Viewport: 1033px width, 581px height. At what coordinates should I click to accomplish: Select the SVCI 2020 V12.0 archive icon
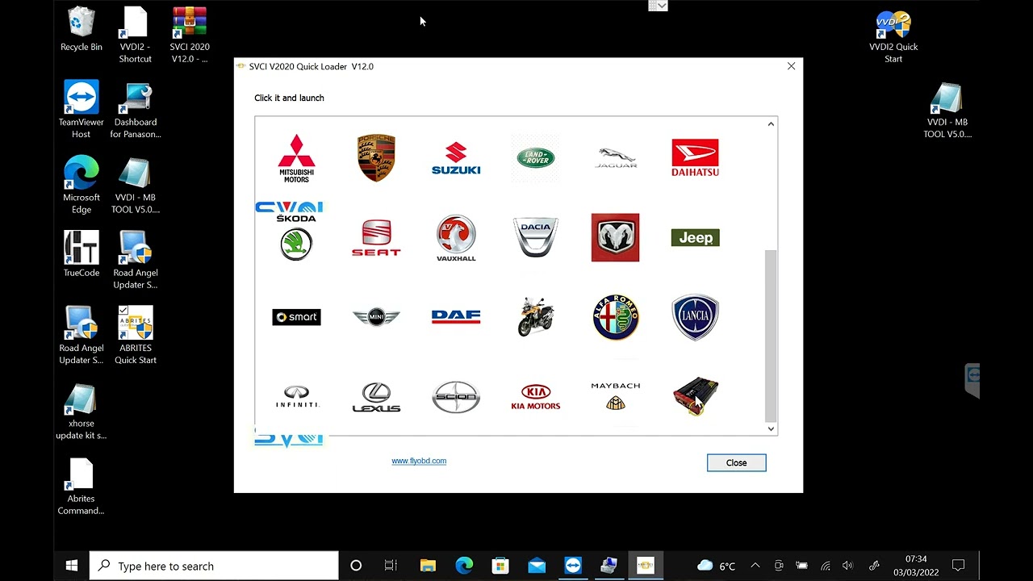point(190,36)
